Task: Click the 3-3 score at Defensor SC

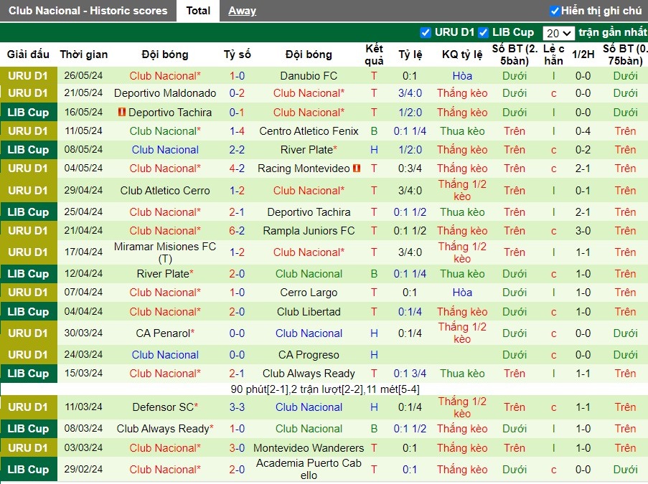Action: (238, 407)
